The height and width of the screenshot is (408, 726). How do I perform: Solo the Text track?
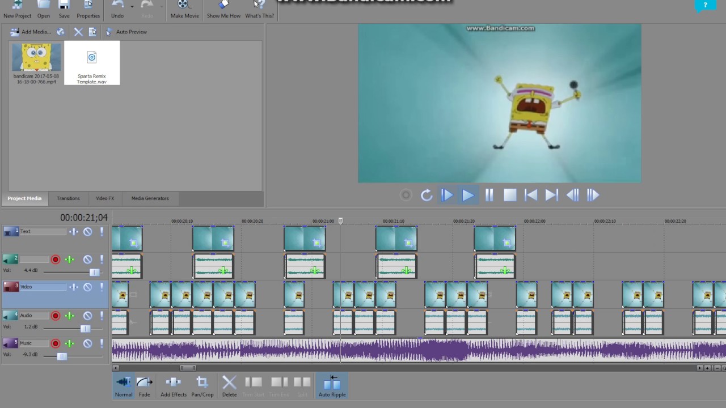click(102, 232)
